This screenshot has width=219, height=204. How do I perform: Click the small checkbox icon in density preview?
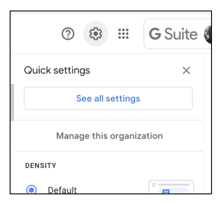(x=154, y=185)
